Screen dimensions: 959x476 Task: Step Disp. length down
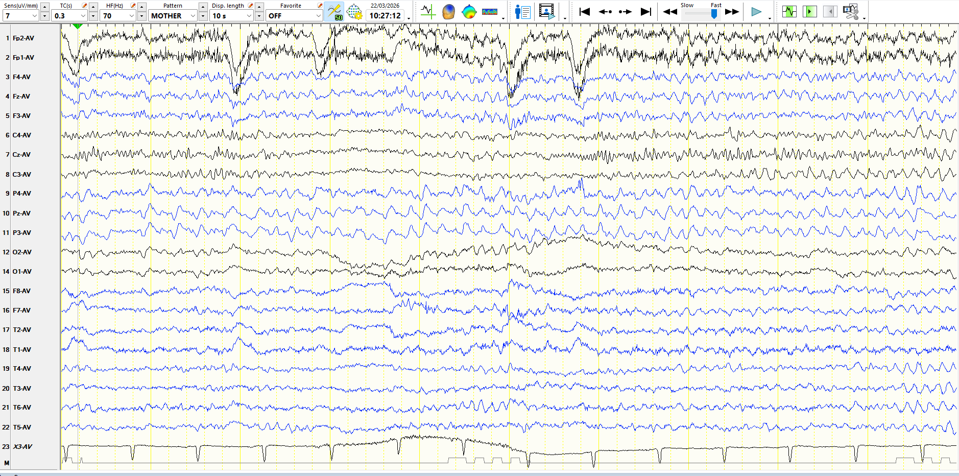pyautogui.click(x=259, y=16)
